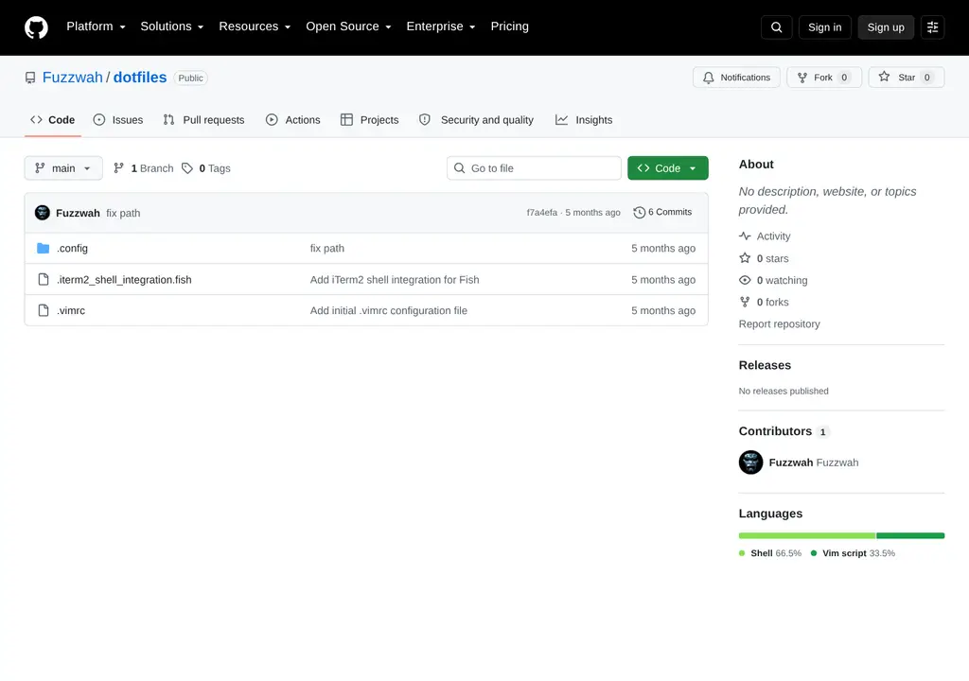
Task: View the 6 Commits history
Action: pos(662,212)
